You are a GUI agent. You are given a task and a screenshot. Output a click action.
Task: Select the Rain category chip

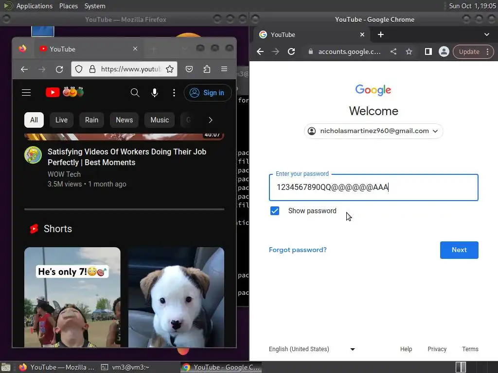click(91, 120)
